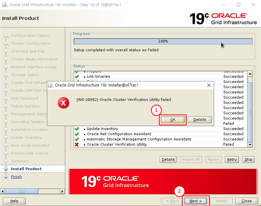
Task: Click the Help button
Action: 14,201
